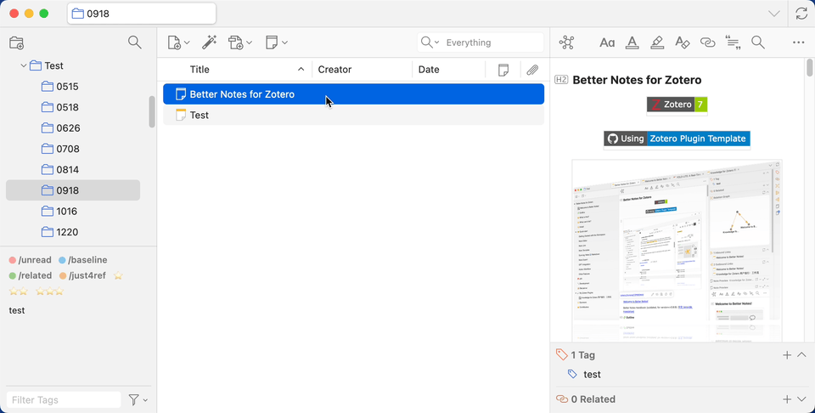
Task: Filter by two stars tag
Action: coord(18,291)
